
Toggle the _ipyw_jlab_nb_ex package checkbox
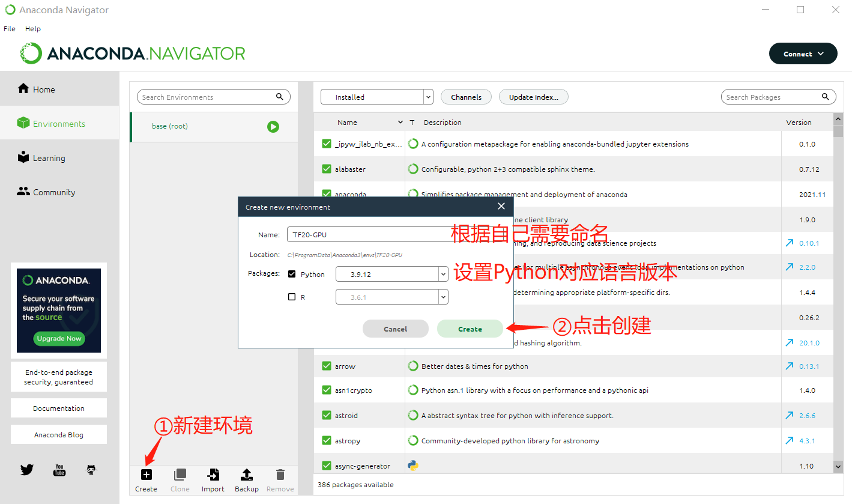tap(327, 144)
